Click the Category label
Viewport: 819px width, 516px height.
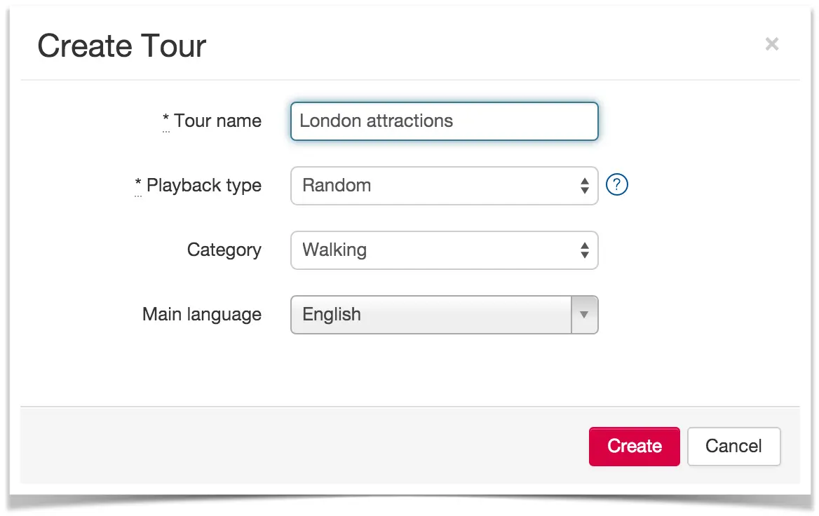coord(224,250)
